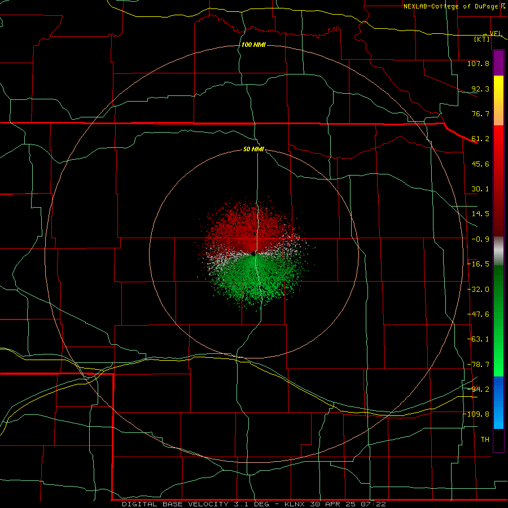Viewport: 508px width, 508px height.
Task: Click the 14.5 velocity scale label
Action: click(480, 214)
